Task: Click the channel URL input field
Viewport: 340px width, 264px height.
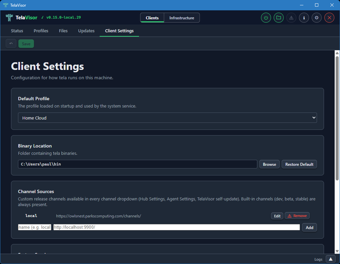Action: [x=177, y=227]
